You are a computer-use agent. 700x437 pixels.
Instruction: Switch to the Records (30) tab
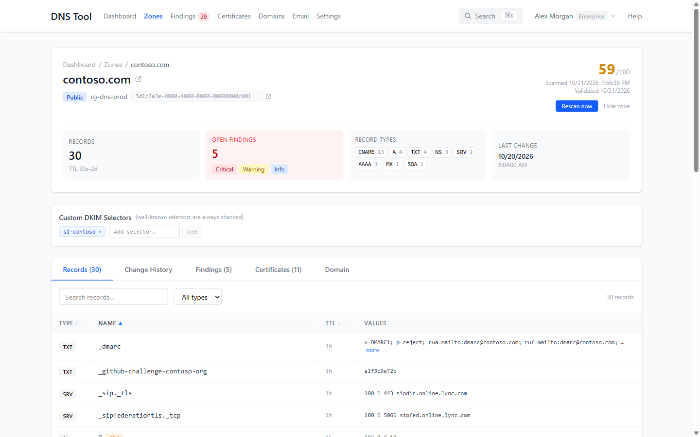point(82,269)
